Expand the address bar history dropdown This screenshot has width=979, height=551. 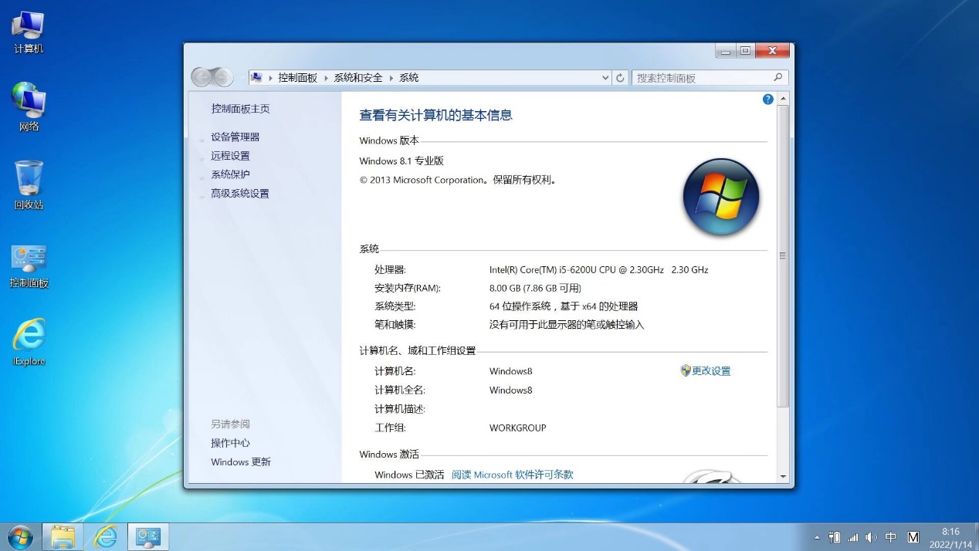coord(605,77)
